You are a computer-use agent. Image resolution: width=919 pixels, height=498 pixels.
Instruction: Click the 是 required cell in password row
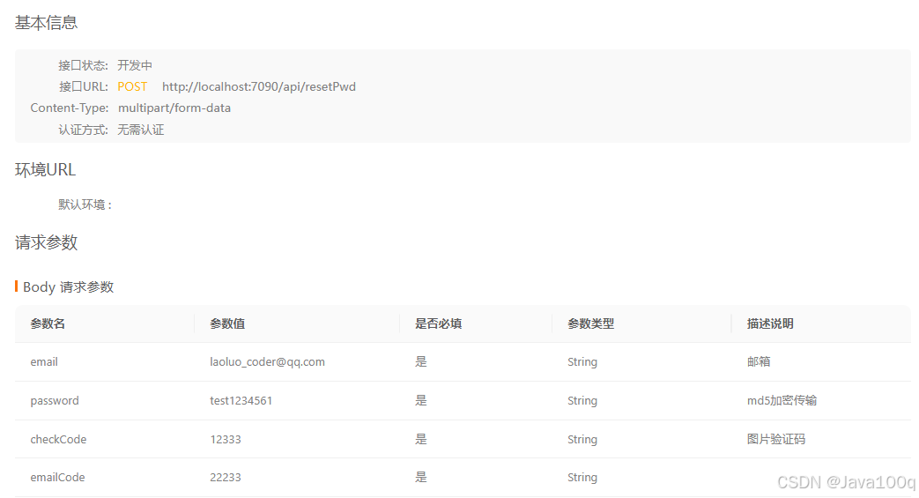coord(421,401)
